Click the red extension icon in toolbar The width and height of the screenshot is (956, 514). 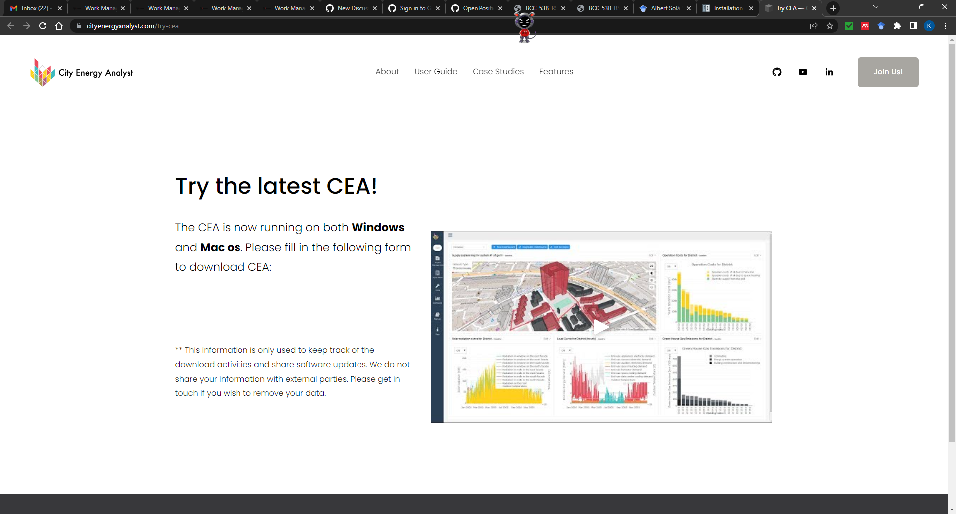coord(865,26)
